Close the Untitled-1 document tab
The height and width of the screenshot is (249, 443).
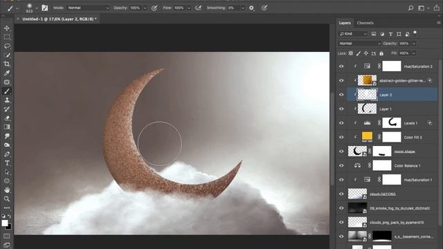click(18, 19)
